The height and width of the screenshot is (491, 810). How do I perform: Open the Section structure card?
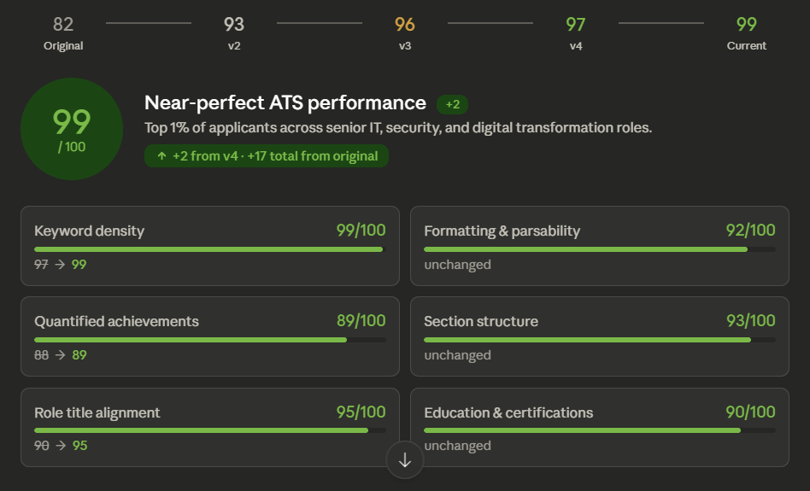point(599,336)
